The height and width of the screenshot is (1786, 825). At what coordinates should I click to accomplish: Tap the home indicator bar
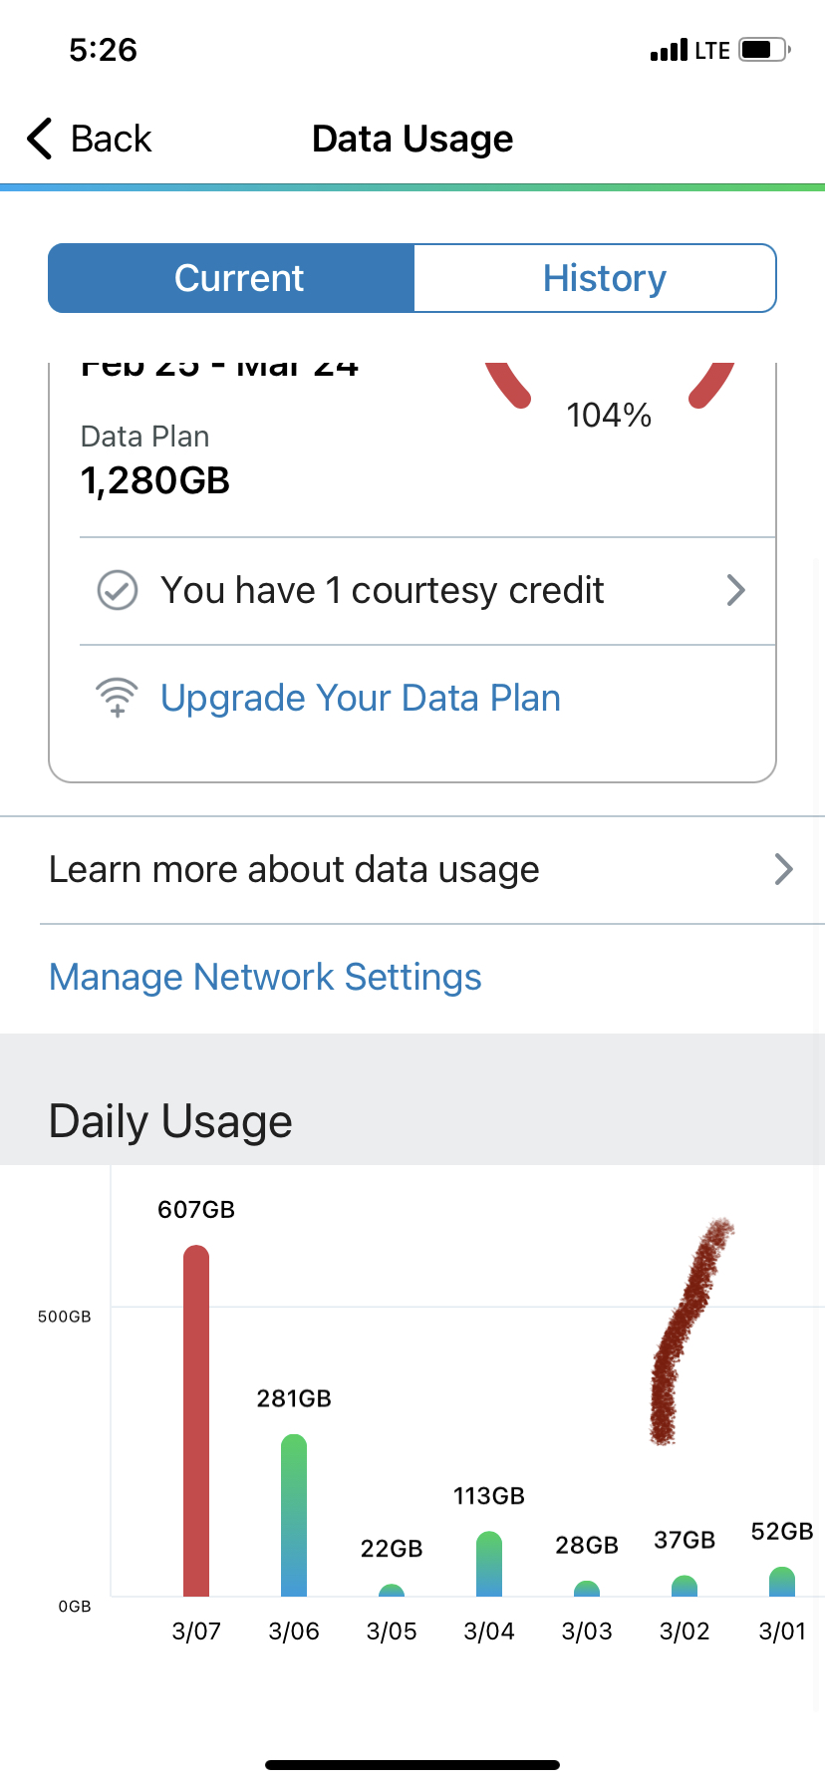pos(412,1764)
